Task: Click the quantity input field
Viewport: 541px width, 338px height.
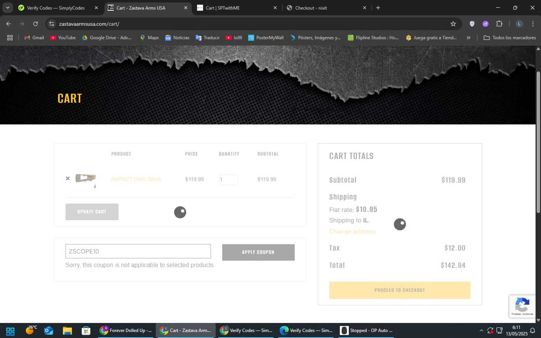Action: click(228, 179)
